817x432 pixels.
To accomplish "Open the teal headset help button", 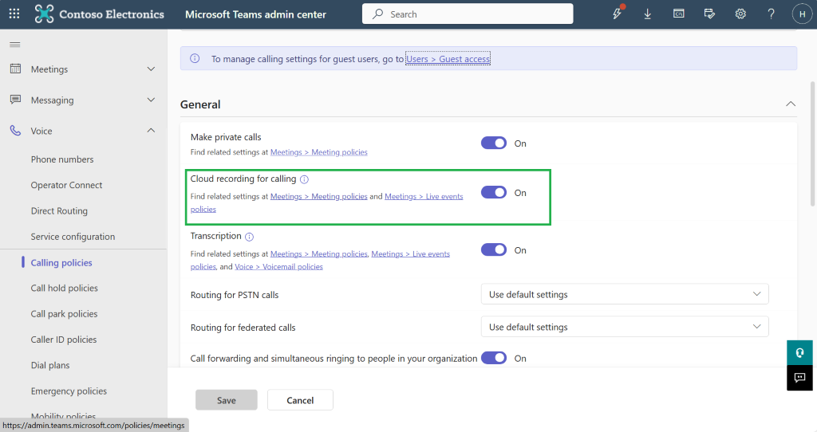I will click(799, 352).
